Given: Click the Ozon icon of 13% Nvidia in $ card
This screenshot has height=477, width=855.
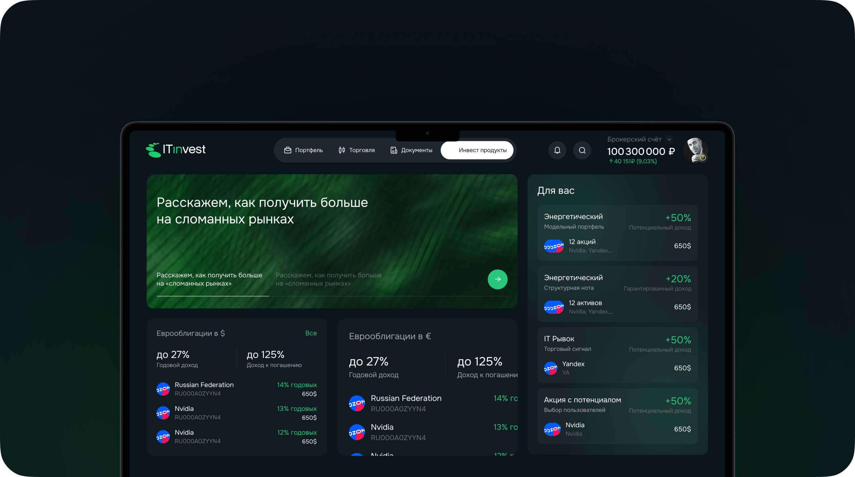Looking at the screenshot, I should [163, 413].
